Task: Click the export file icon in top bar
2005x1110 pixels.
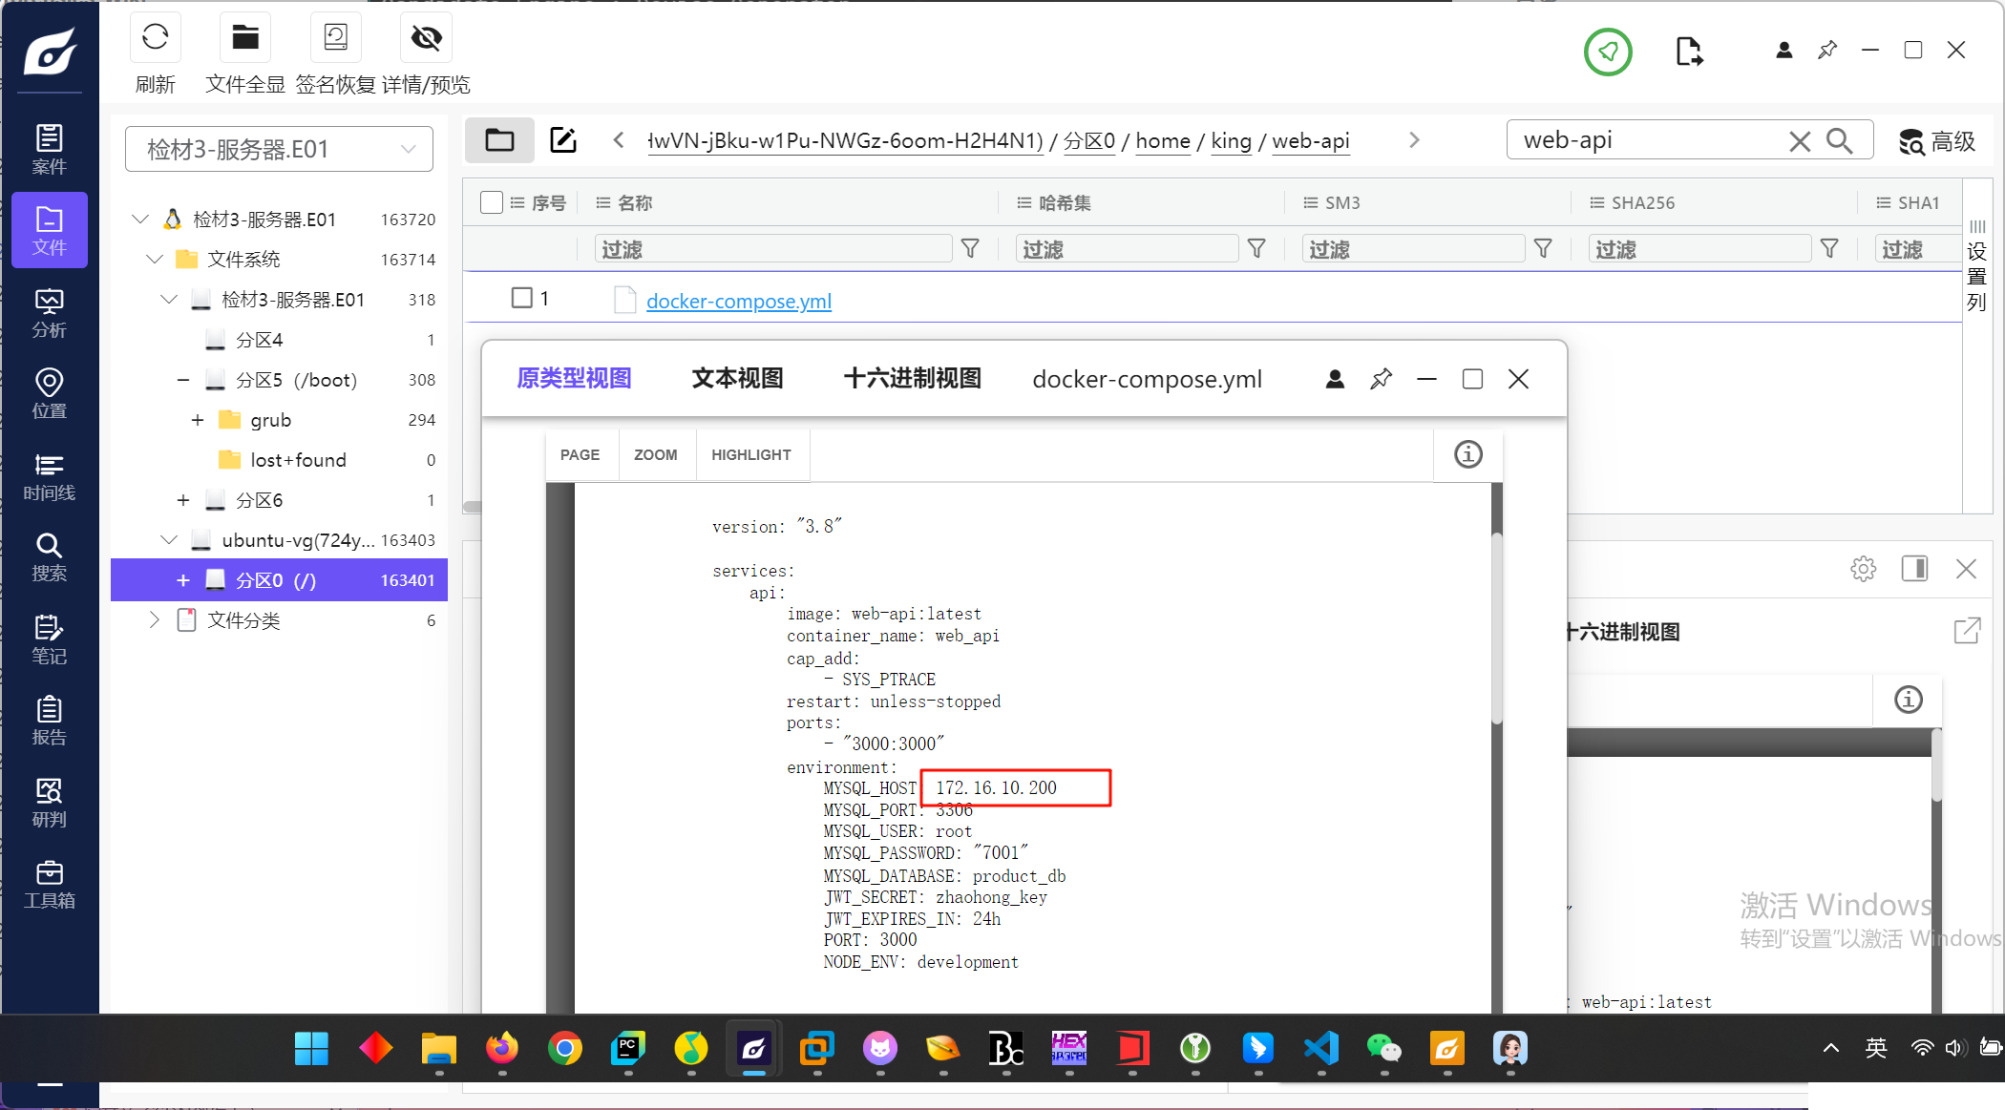Action: (1688, 52)
